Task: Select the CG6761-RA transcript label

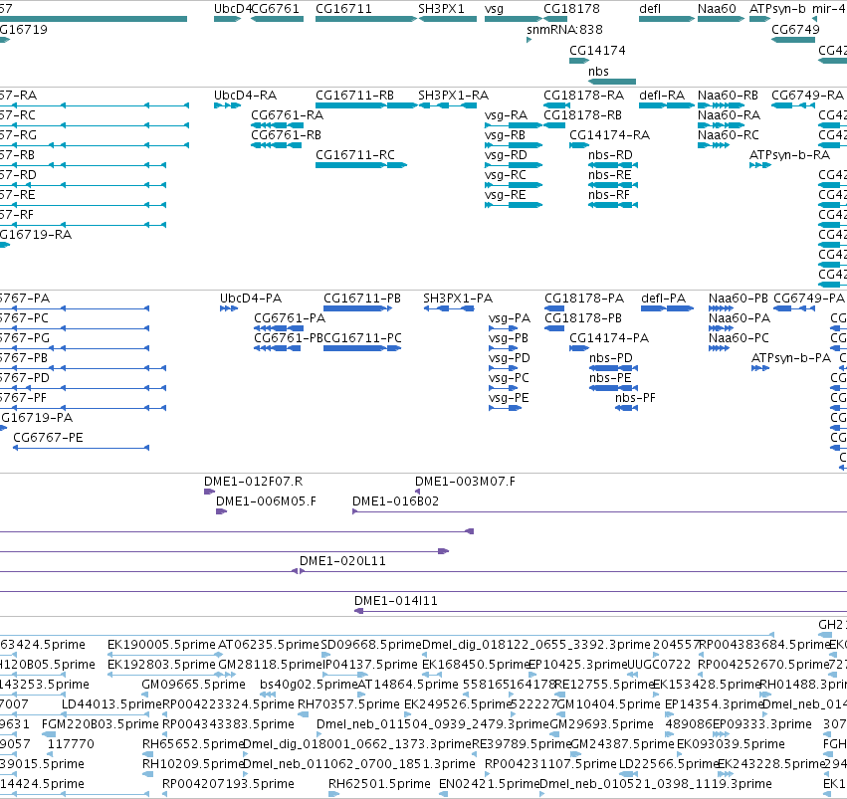Action: pyautogui.click(x=288, y=115)
